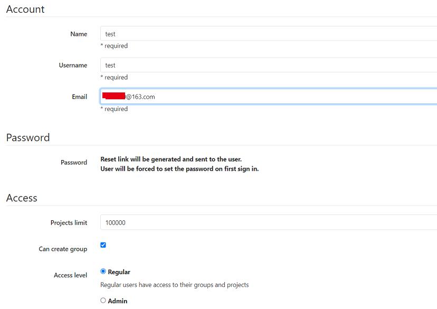Click the Regular users description text
437x309 pixels.
click(174, 285)
